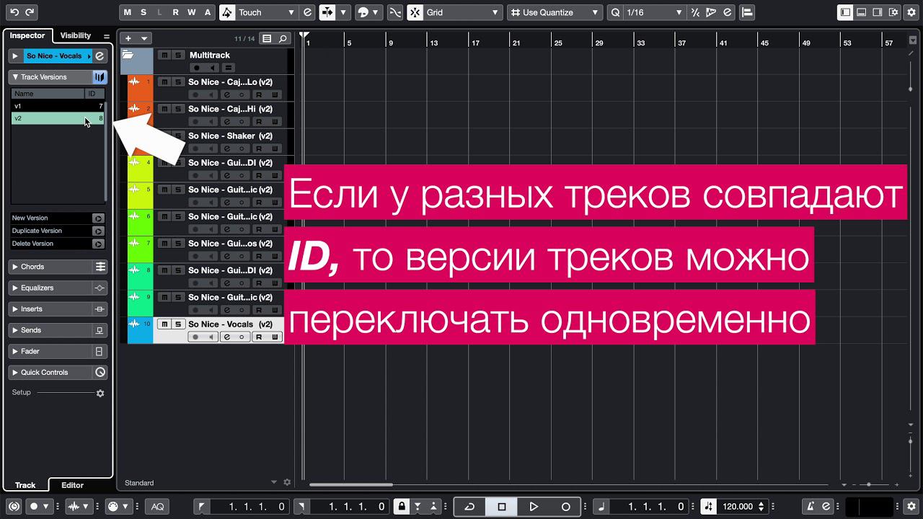Image resolution: width=923 pixels, height=519 pixels.
Task: Click the Track Versions indicator icon
Action: (x=100, y=77)
